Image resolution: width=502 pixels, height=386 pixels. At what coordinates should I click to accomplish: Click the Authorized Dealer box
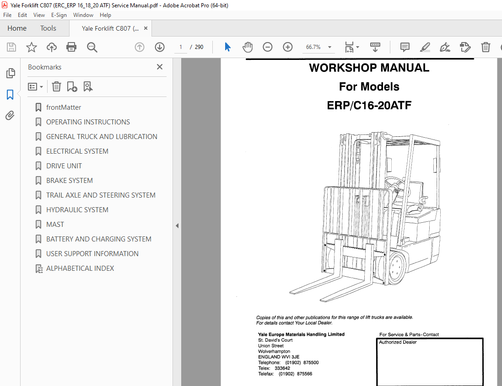[x=430, y=362]
